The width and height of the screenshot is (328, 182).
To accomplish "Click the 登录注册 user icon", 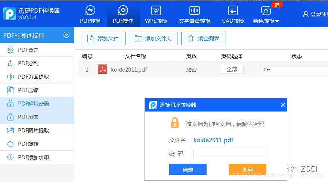I will click(306, 14).
